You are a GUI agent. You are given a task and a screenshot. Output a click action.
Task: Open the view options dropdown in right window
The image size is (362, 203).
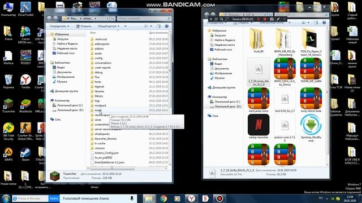309,23
